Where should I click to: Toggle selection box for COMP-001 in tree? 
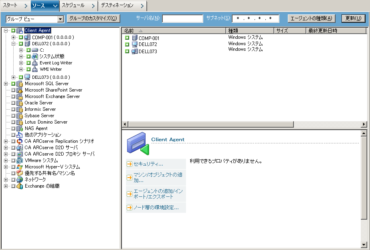(x=21, y=37)
